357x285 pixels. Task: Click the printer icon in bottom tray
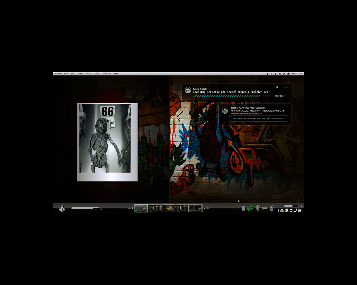[282, 210]
